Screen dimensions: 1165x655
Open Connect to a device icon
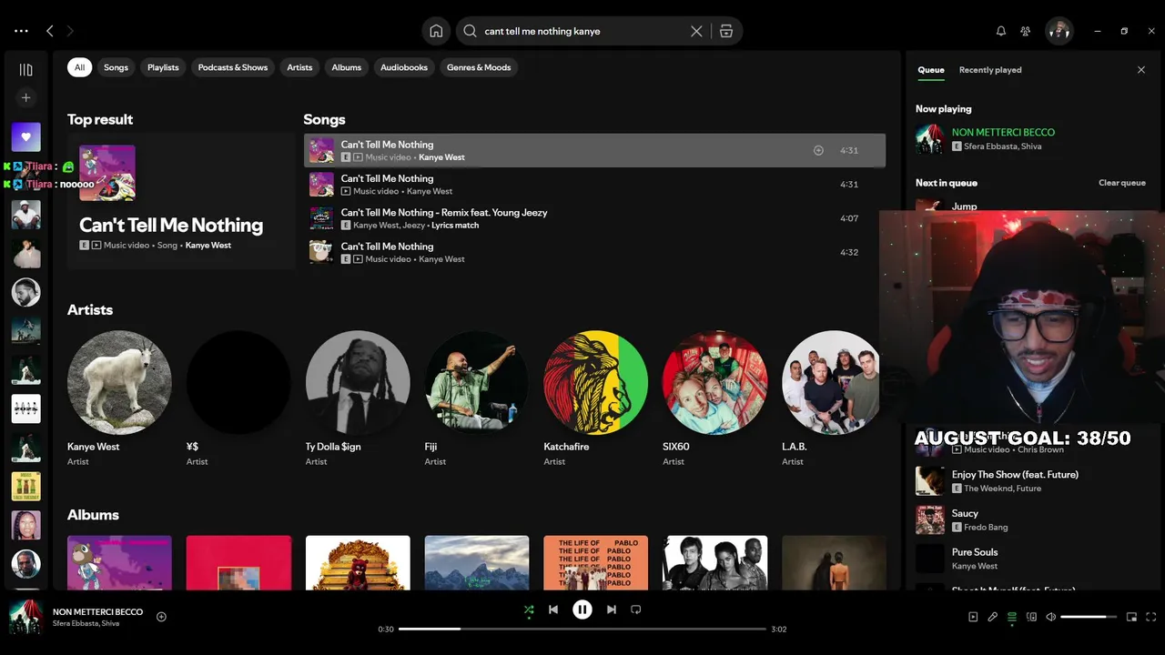(x=1031, y=617)
